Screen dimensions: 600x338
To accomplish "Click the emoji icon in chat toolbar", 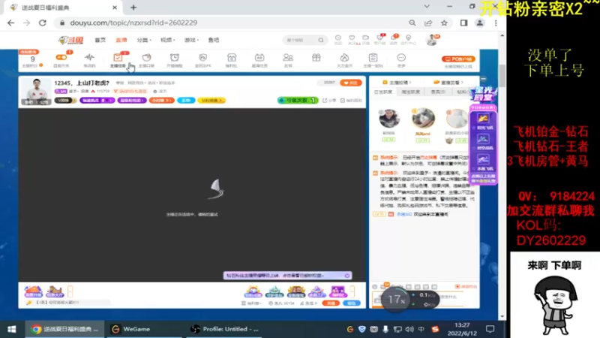I will [375, 287].
